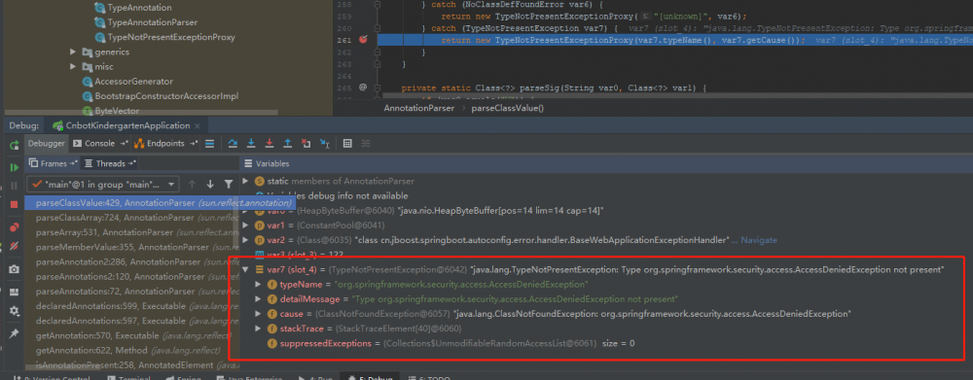This screenshot has height=380, width=973.
Task: Select next frame with down arrow
Action: pyautogui.click(x=210, y=184)
